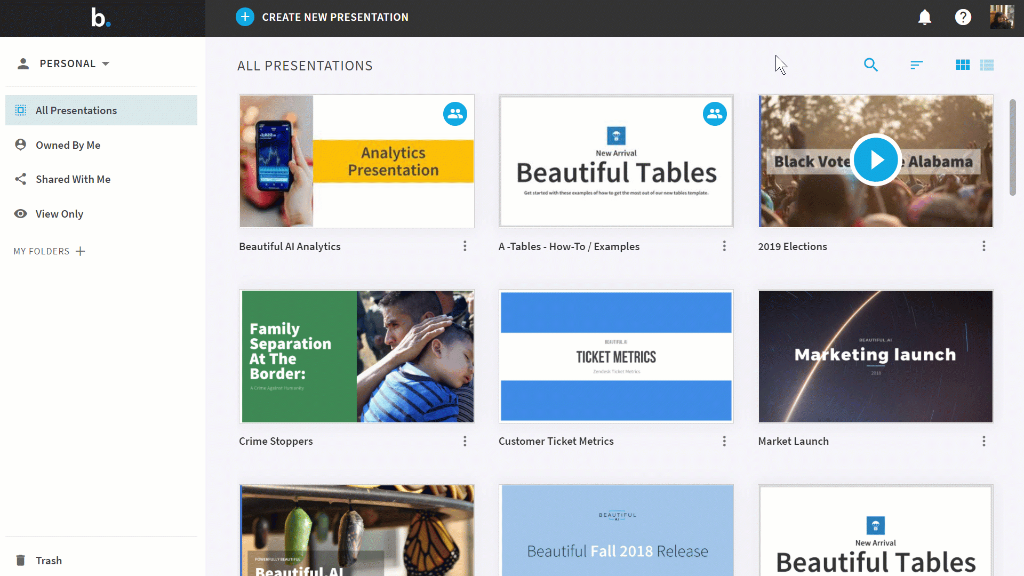Select All Presentations in sidebar
This screenshot has width=1024, height=576.
pyautogui.click(x=101, y=110)
